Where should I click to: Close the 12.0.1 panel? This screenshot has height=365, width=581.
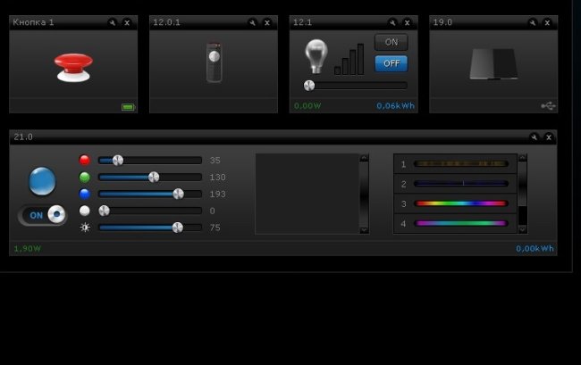pyautogui.click(x=267, y=22)
